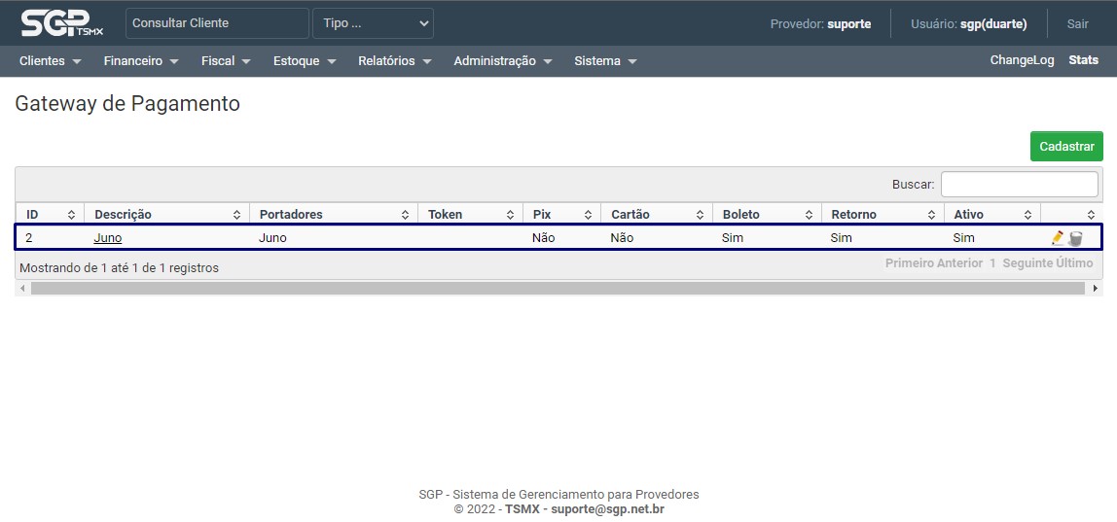Open the Administração menu
1117x522 pixels.
point(502,61)
